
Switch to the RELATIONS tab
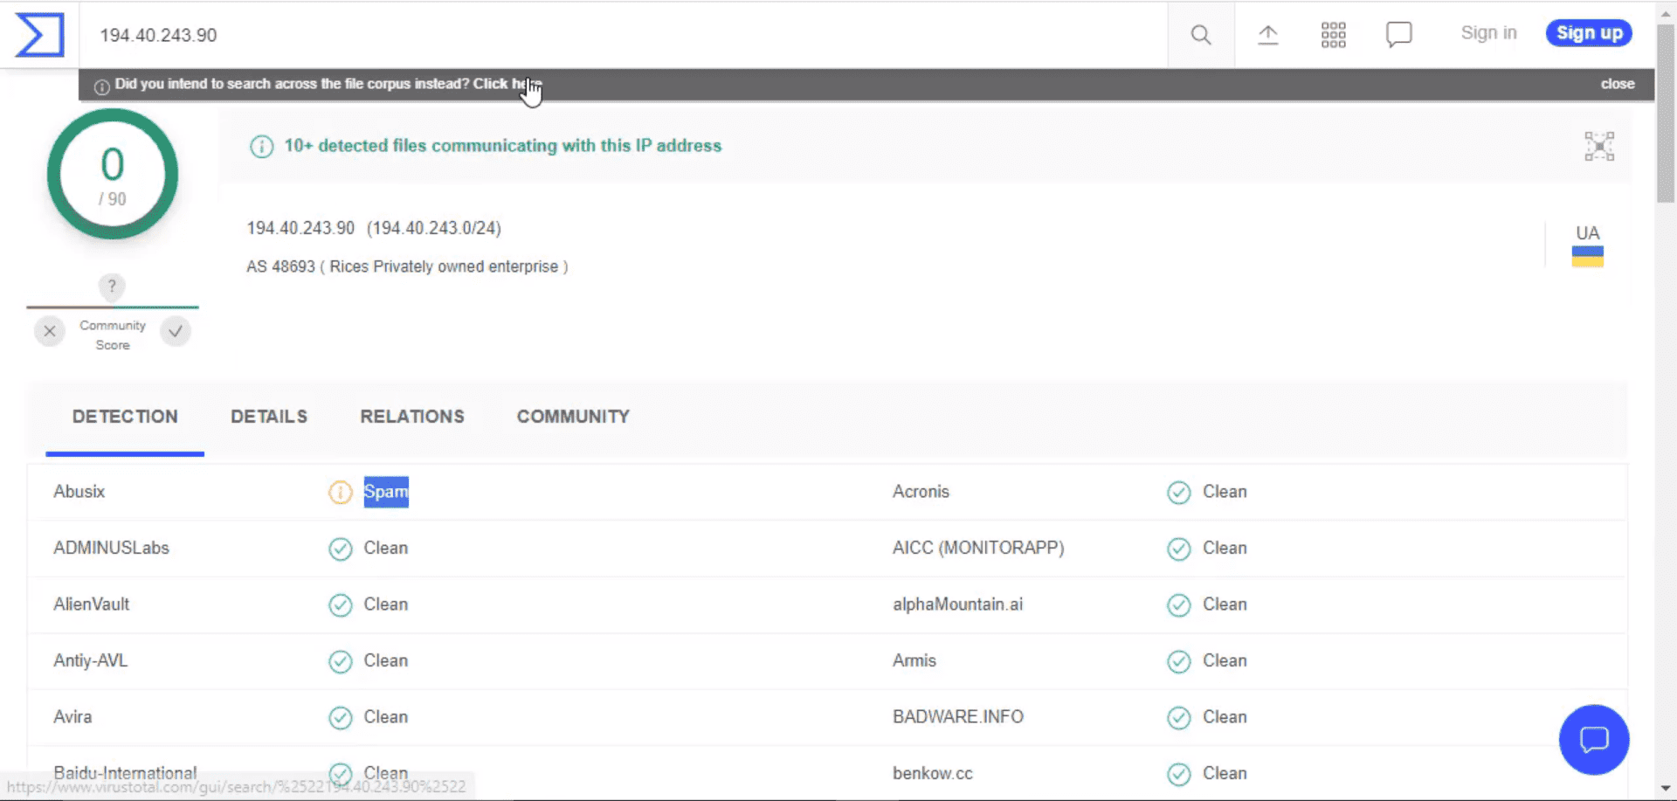pyautogui.click(x=412, y=417)
